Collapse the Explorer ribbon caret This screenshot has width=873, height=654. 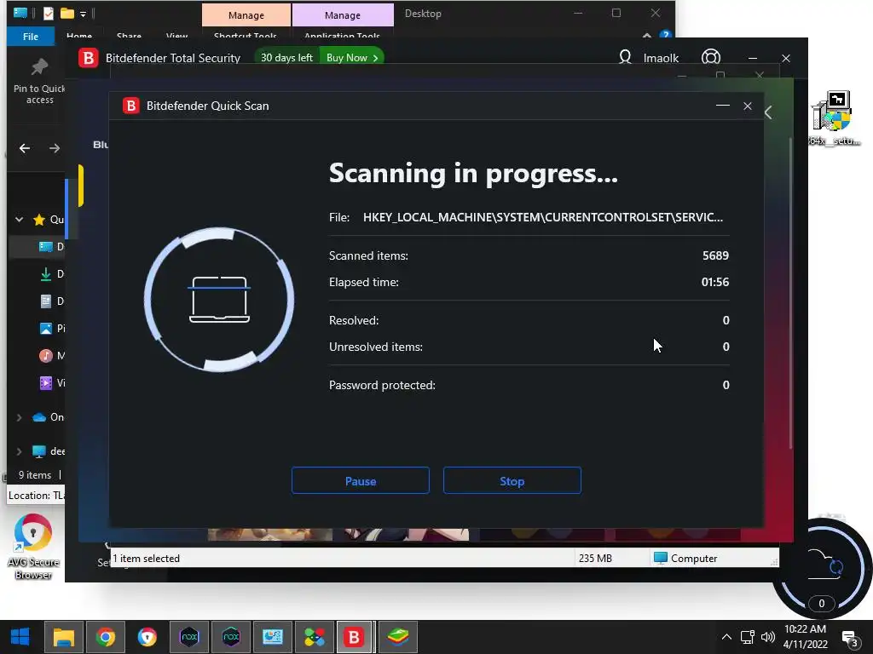(646, 35)
